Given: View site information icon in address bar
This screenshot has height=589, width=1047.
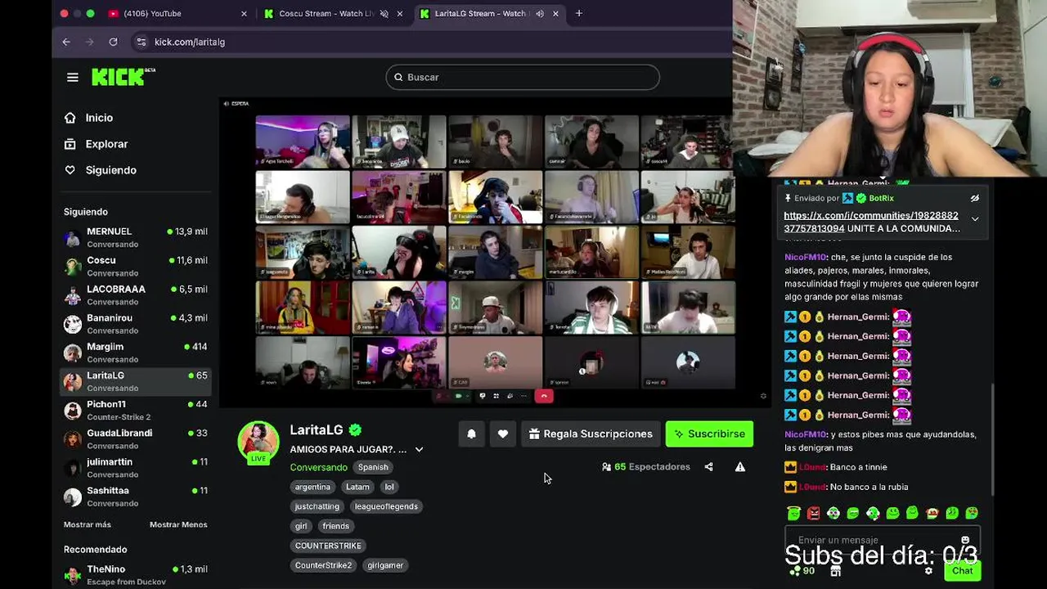Looking at the screenshot, I should click(x=142, y=42).
